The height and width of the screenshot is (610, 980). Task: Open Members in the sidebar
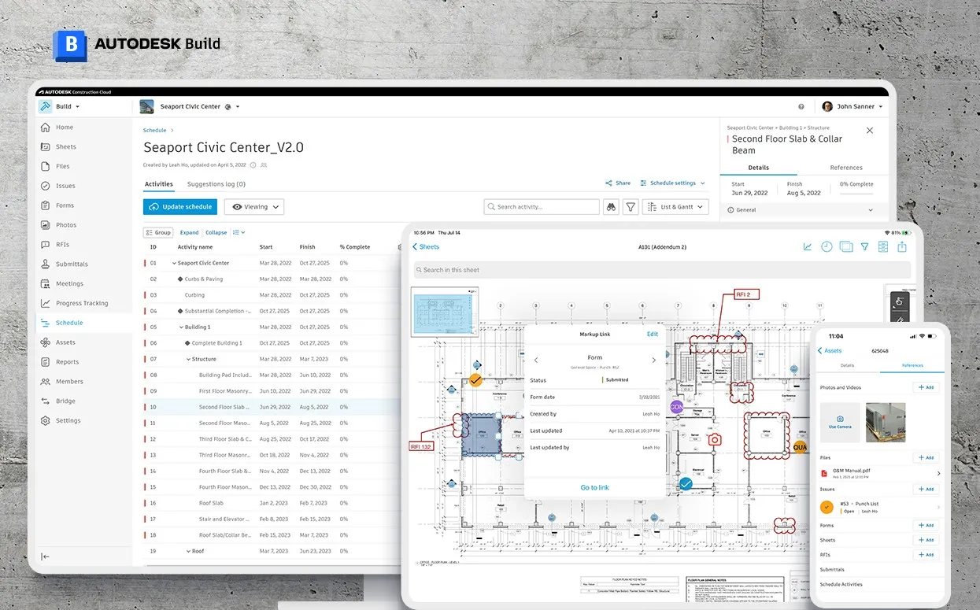point(69,382)
